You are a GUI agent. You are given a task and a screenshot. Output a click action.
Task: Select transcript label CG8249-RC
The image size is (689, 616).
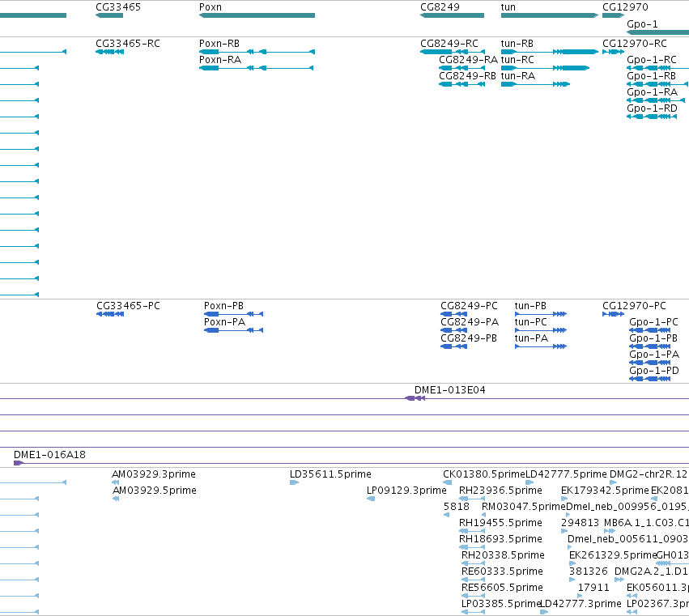coord(449,44)
